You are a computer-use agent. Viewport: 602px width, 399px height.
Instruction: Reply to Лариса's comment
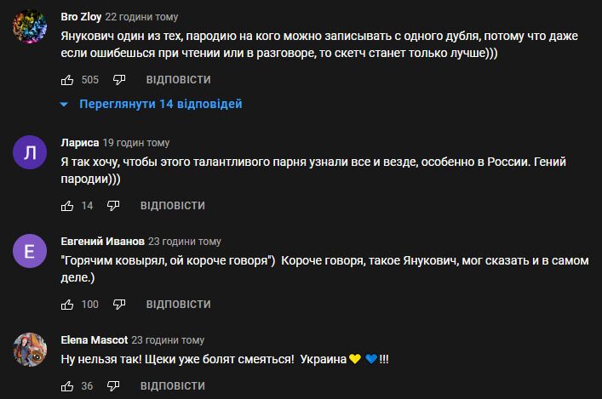[172, 206]
